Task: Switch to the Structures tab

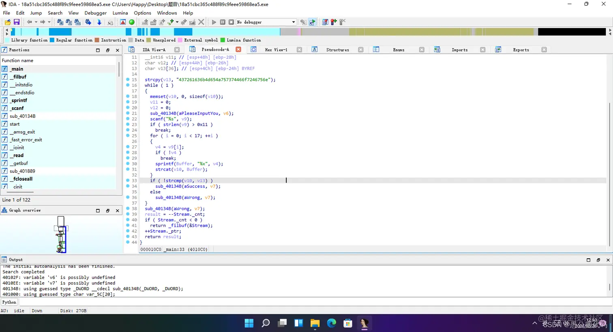Action: (337, 50)
